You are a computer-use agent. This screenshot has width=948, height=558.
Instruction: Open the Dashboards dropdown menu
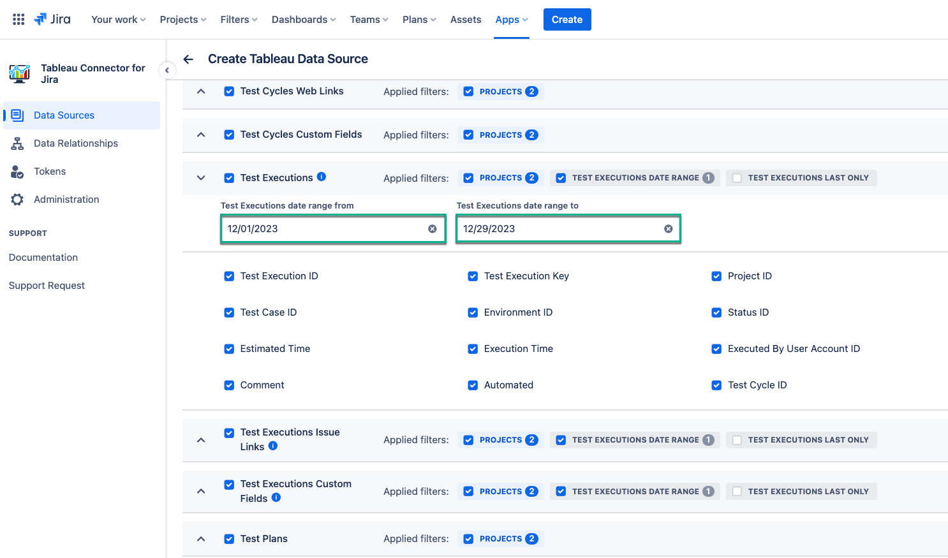click(x=303, y=20)
